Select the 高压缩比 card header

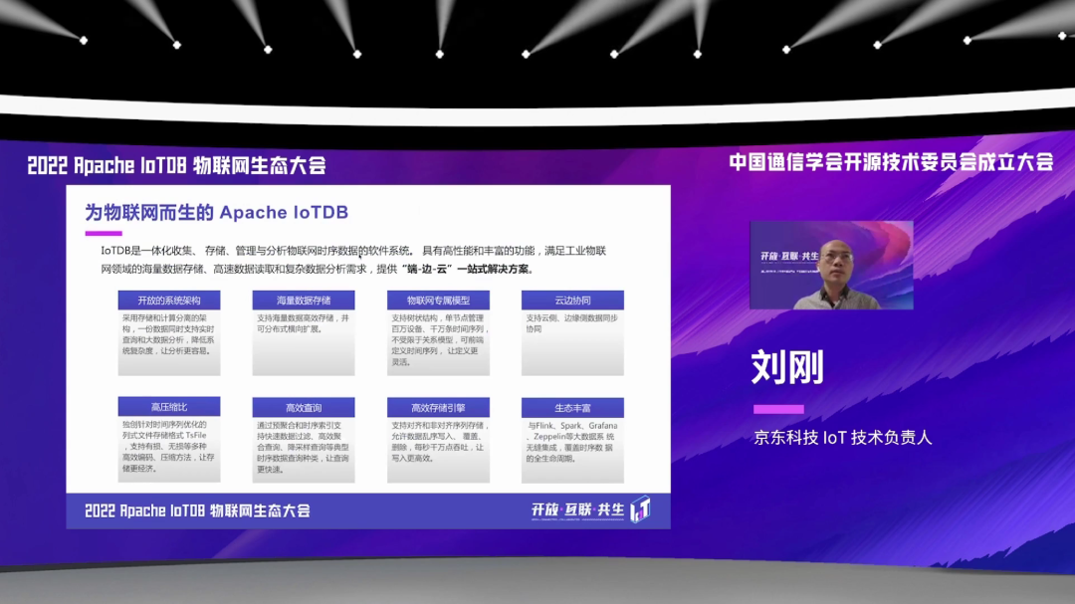click(x=168, y=407)
